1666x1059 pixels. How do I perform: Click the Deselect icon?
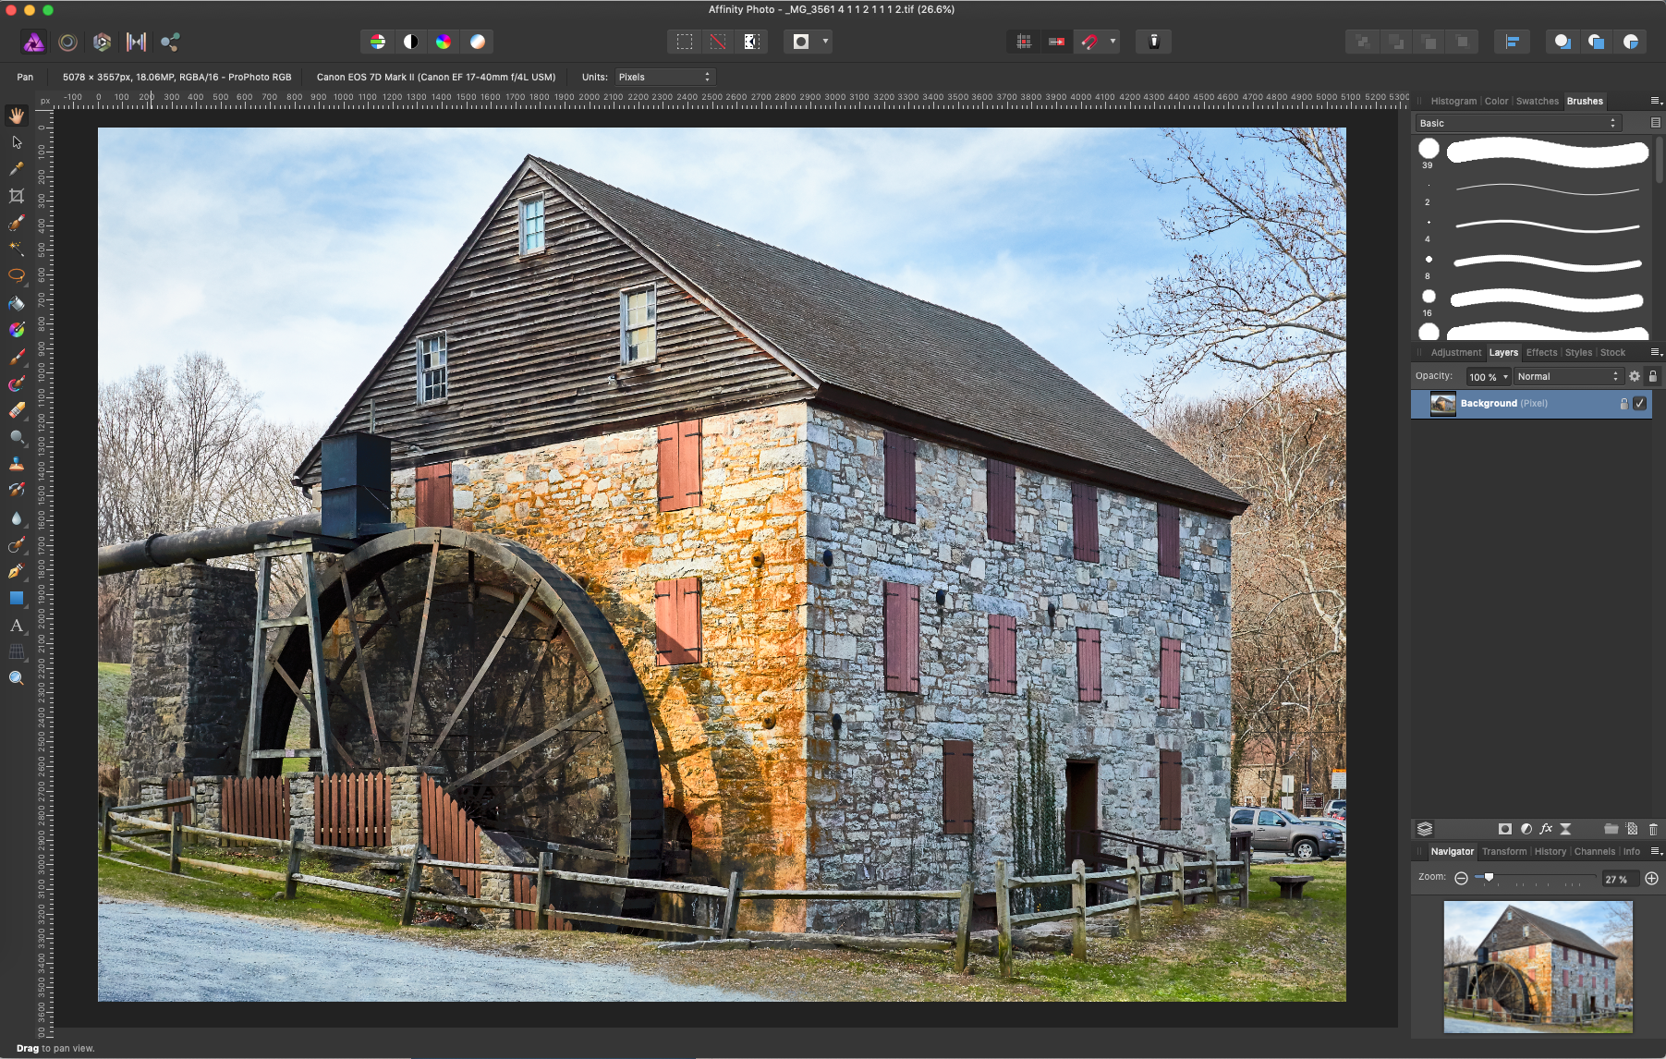(718, 42)
